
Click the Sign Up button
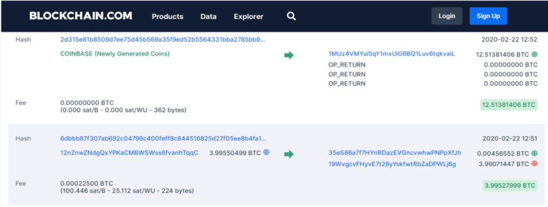coord(488,16)
